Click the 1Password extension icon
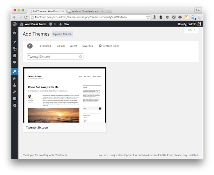 (154, 17)
